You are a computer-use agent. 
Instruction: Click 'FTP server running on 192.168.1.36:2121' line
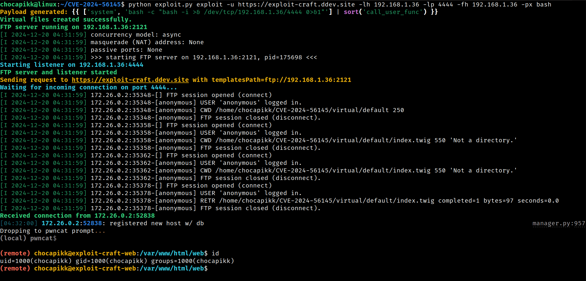point(74,27)
